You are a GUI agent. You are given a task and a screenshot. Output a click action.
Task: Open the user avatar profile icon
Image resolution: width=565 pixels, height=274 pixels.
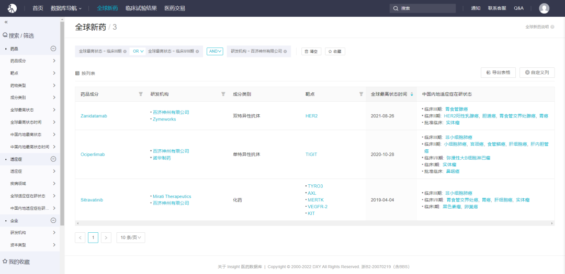(x=544, y=8)
